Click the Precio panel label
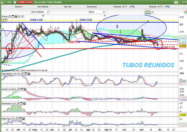Image resolution: width=187 pixels, height=132 pixels. [5, 16]
